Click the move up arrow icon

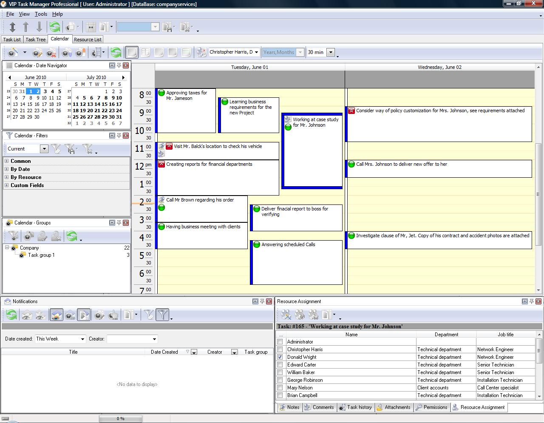pyautogui.click(x=26, y=27)
